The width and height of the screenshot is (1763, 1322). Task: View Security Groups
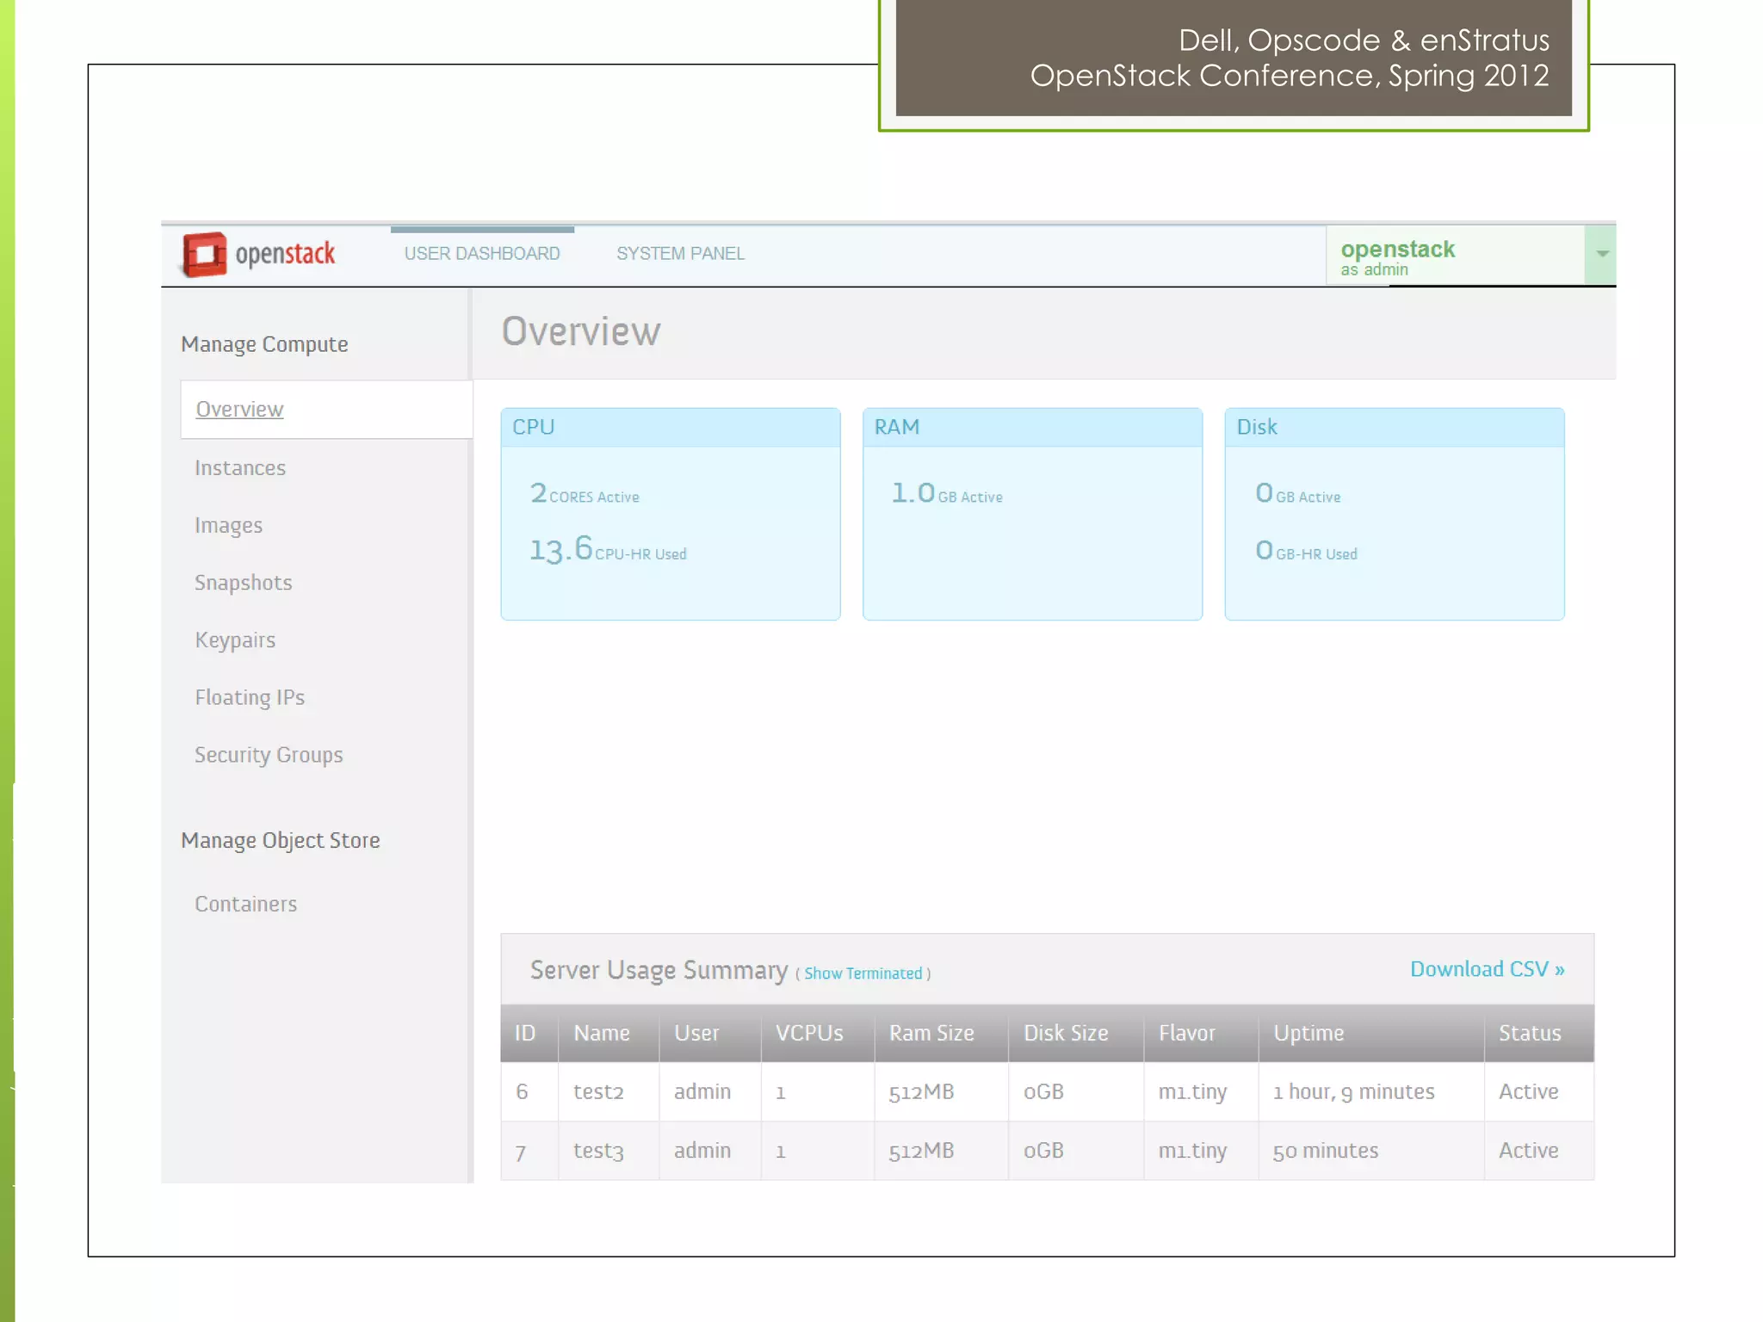point(269,756)
